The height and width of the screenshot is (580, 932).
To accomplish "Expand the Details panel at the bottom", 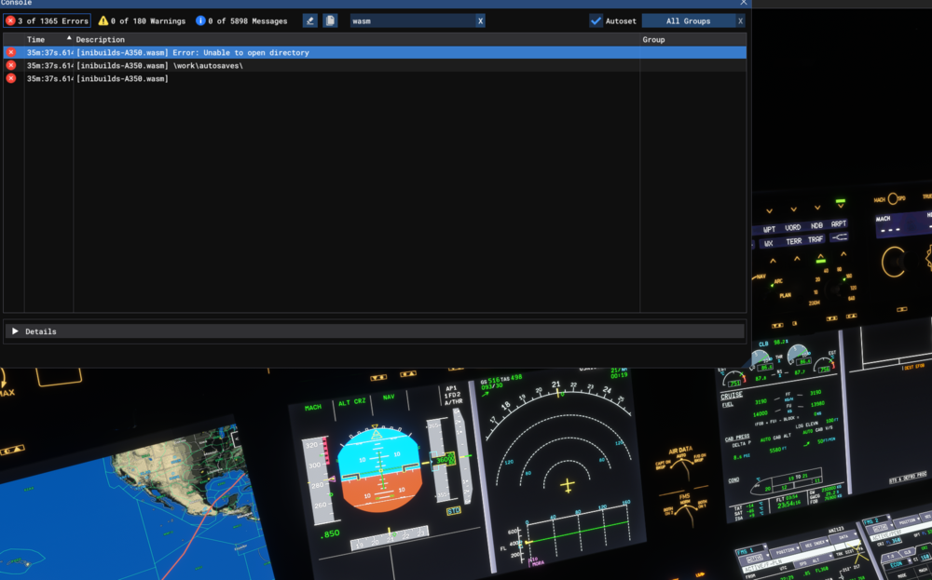I will 16,330.
